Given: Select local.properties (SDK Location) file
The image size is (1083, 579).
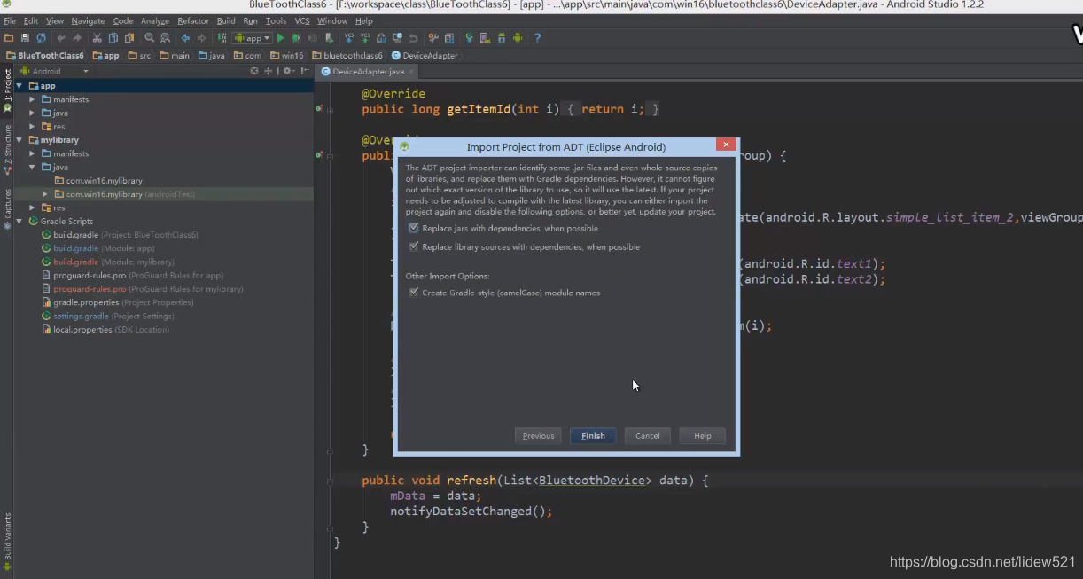Looking at the screenshot, I should click(x=105, y=330).
